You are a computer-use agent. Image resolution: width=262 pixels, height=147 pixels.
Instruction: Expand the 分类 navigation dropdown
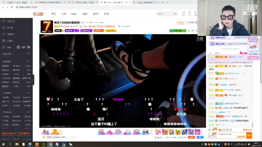coord(74,14)
